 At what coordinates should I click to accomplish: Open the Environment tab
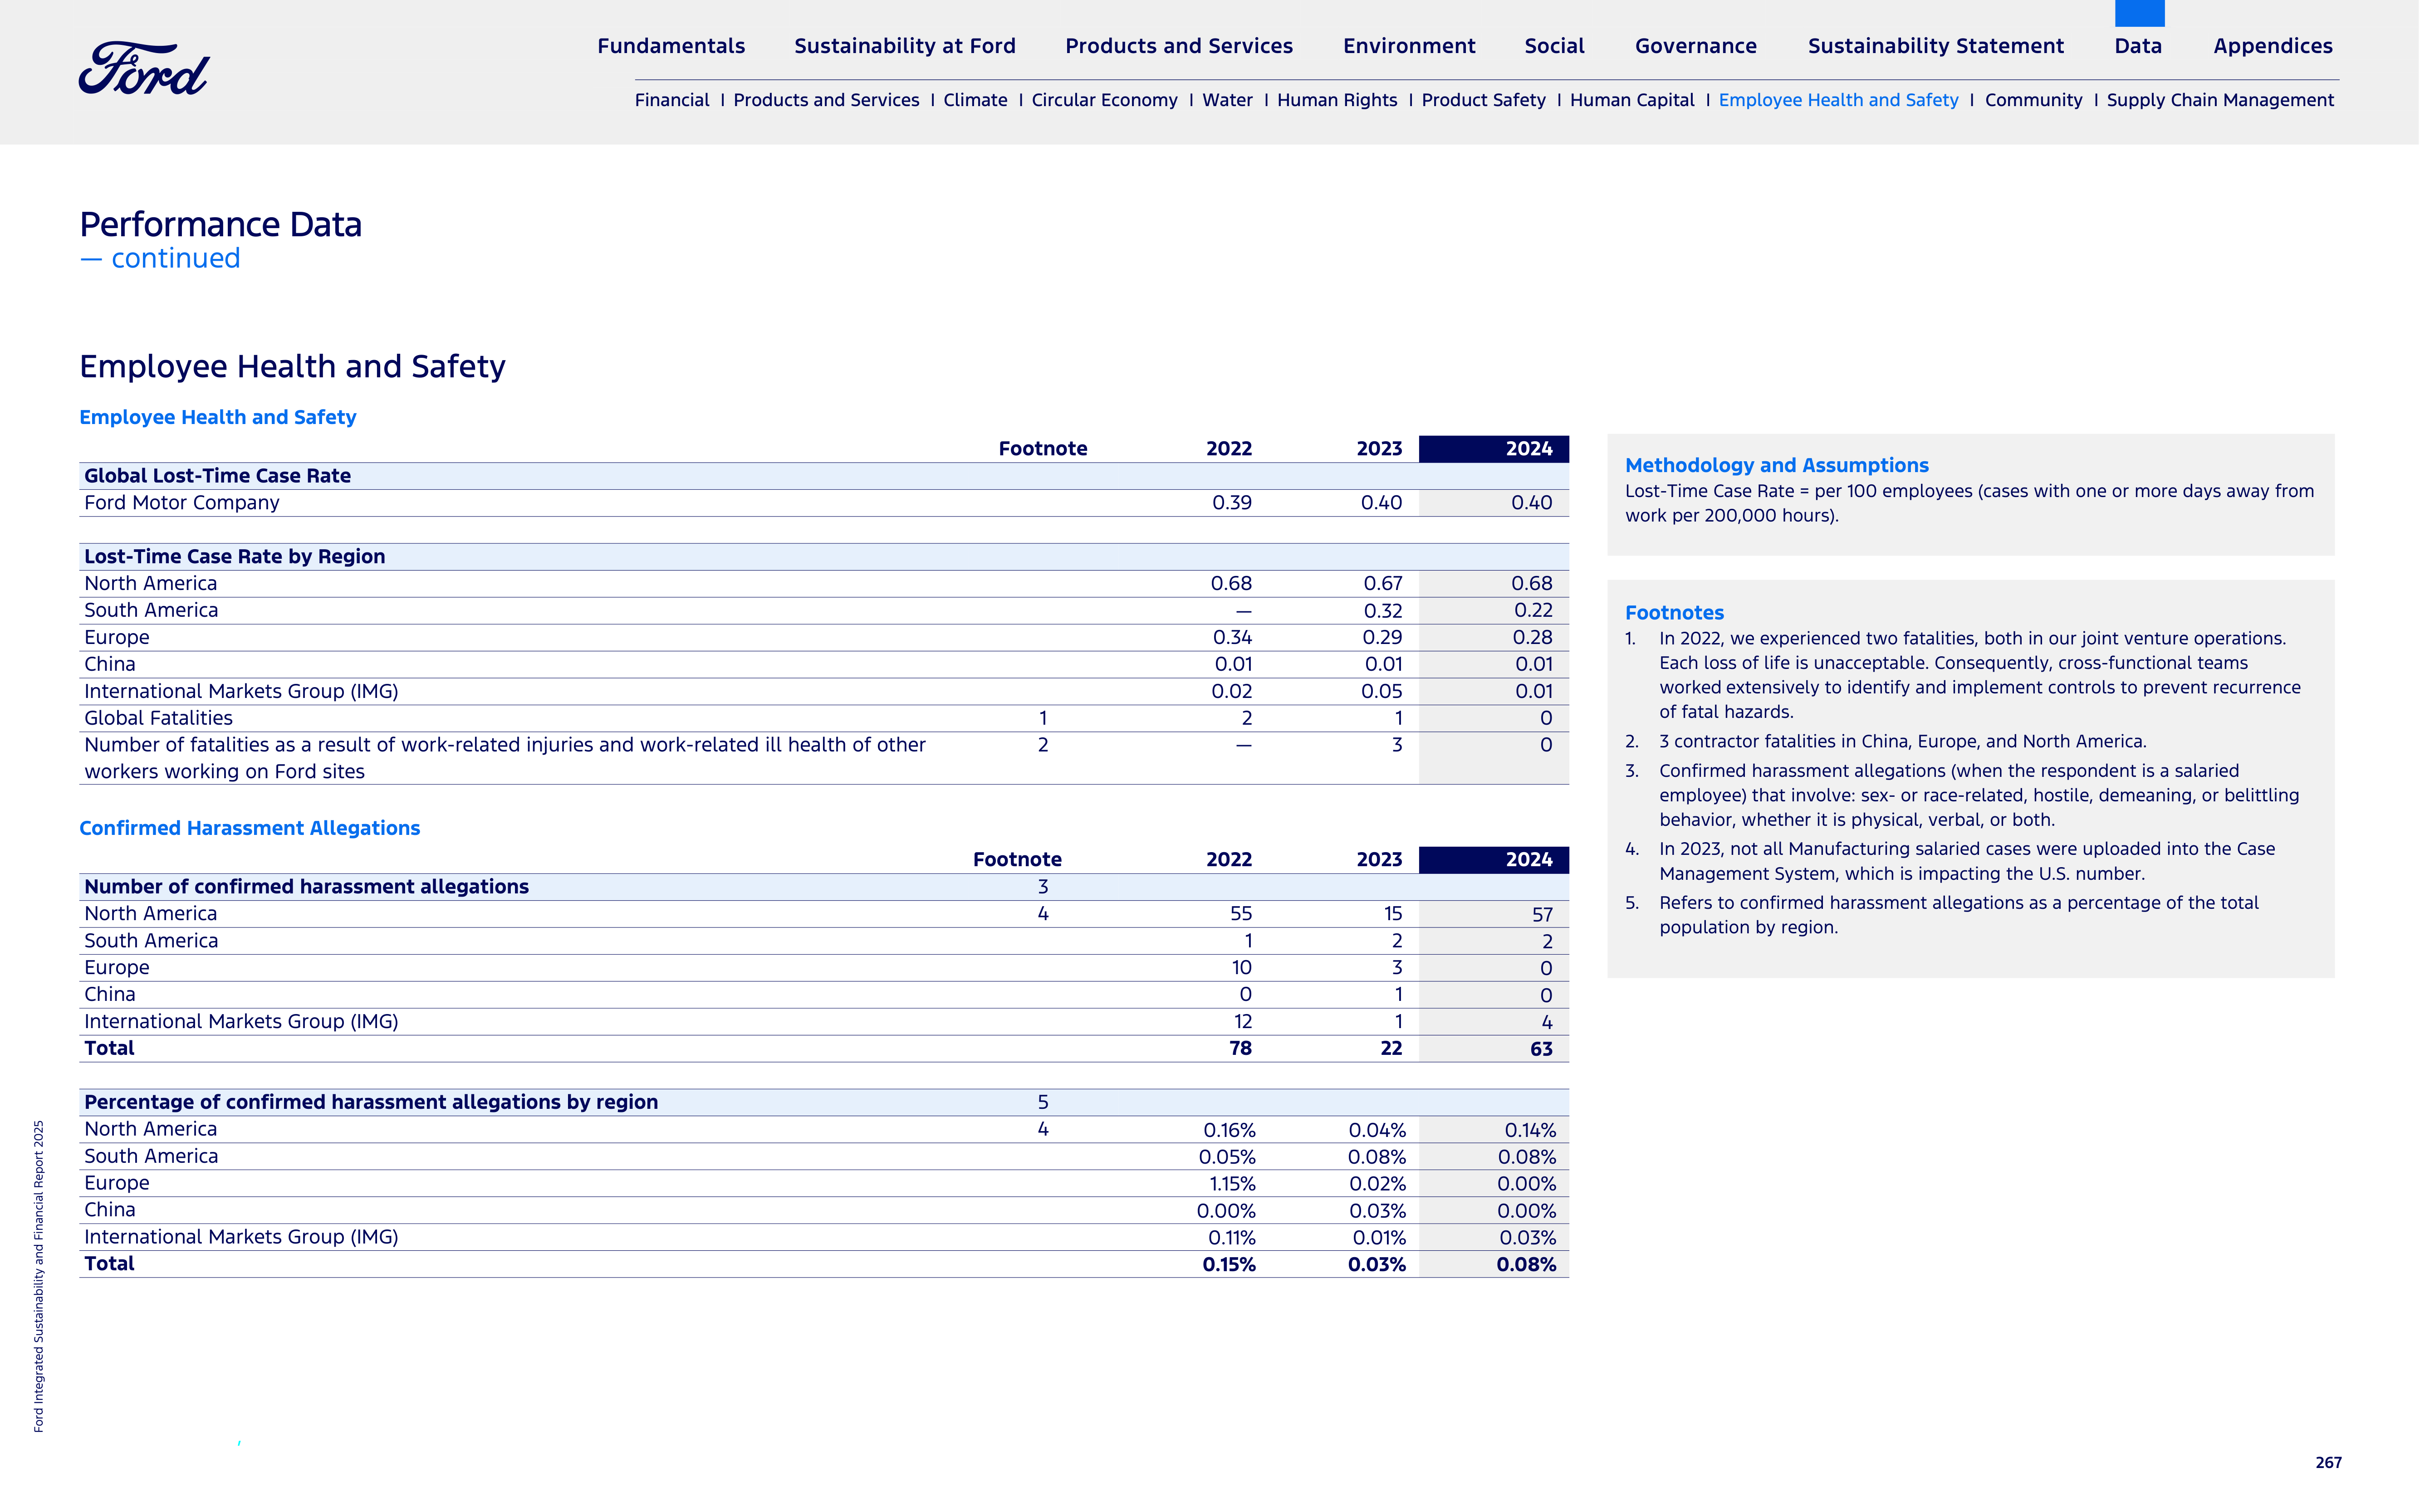[x=1410, y=46]
